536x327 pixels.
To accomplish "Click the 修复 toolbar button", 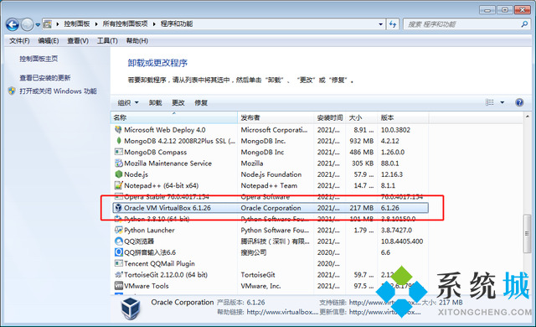I will pyautogui.click(x=201, y=102).
